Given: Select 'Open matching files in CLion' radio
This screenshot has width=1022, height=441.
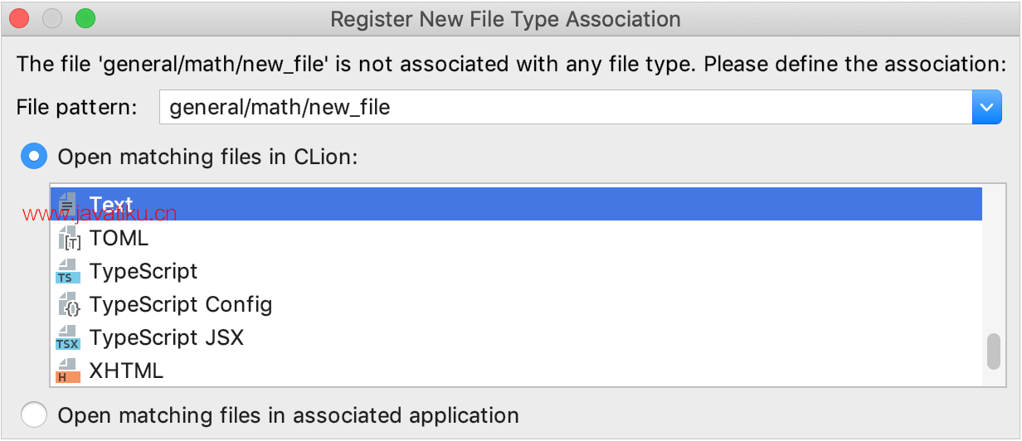Looking at the screenshot, I should (x=34, y=156).
